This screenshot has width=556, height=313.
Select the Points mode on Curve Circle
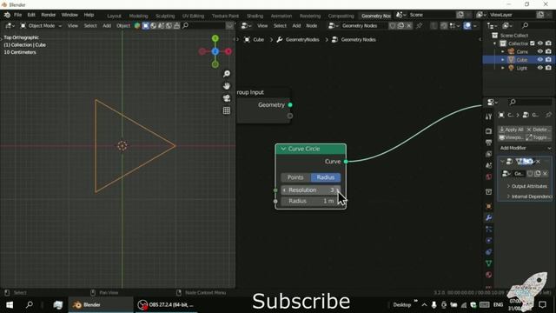point(295,177)
